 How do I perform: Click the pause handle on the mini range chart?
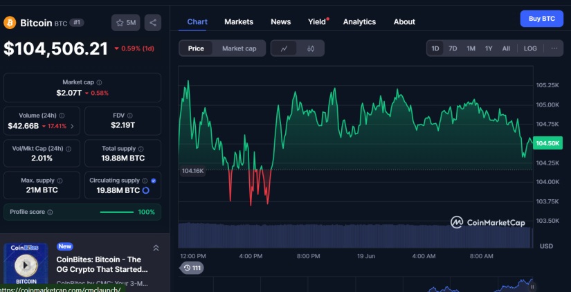[x=532, y=287]
